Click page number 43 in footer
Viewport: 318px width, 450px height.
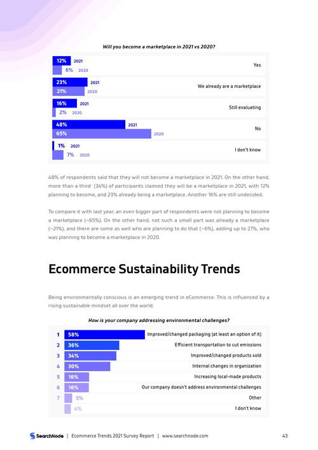click(x=285, y=435)
